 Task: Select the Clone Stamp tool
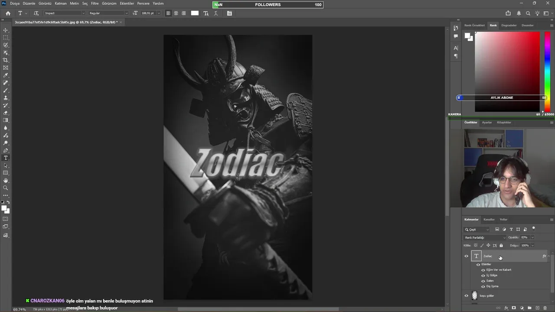[x=6, y=98]
